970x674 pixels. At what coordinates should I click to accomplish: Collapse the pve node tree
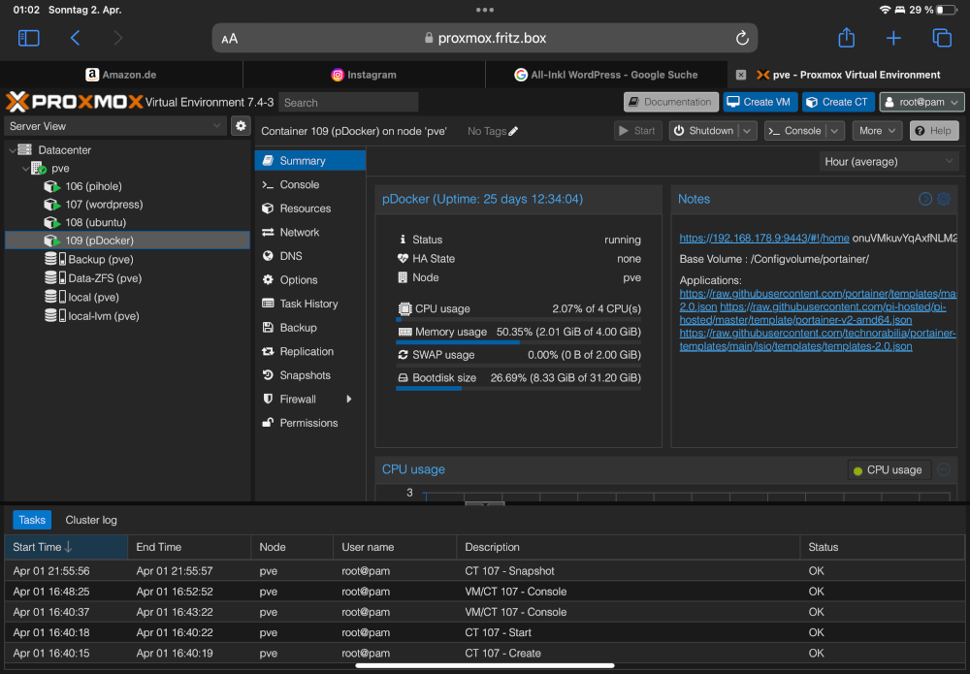coord(25,168)
